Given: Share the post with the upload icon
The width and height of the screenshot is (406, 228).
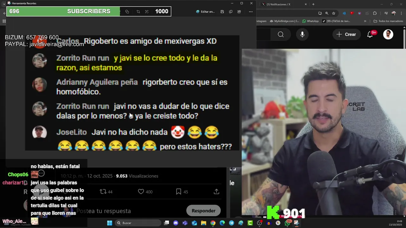Looking at the screenshot, I should coord(216,192).
